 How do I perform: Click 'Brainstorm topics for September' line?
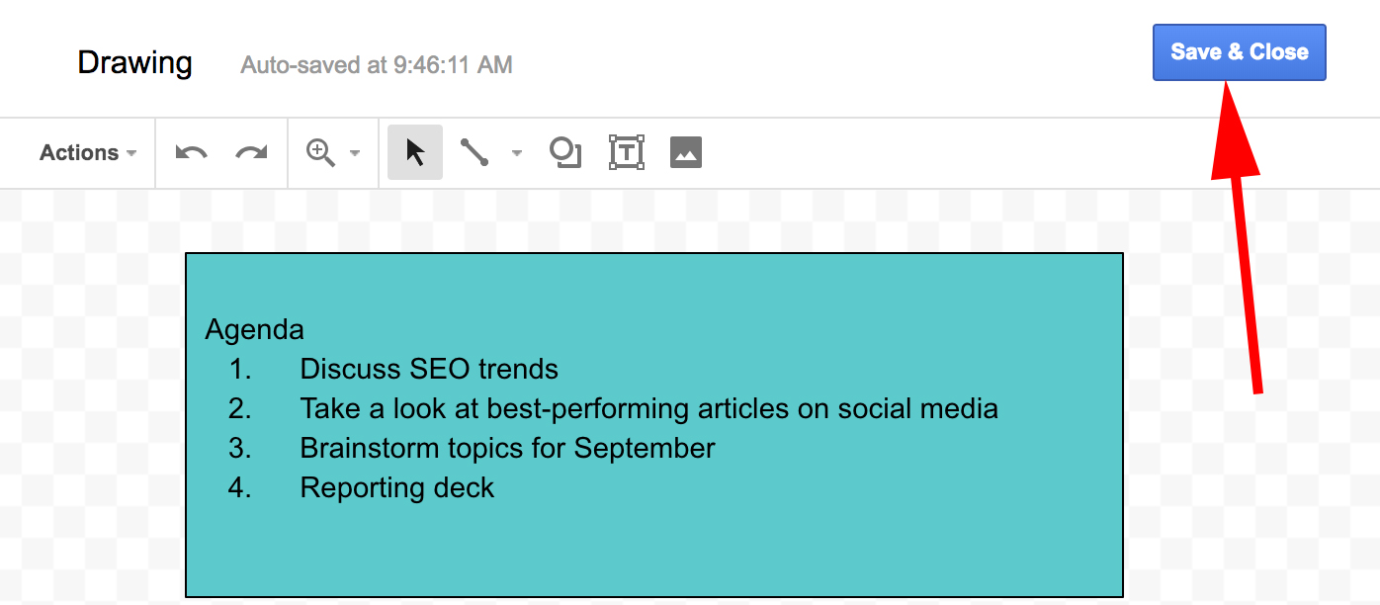tap(507, 448)
